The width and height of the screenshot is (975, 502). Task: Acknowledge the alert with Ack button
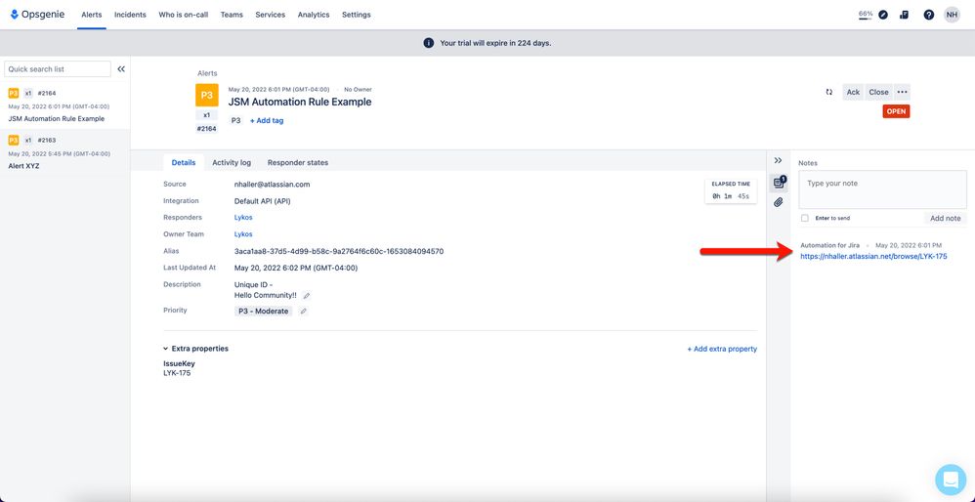853,92
